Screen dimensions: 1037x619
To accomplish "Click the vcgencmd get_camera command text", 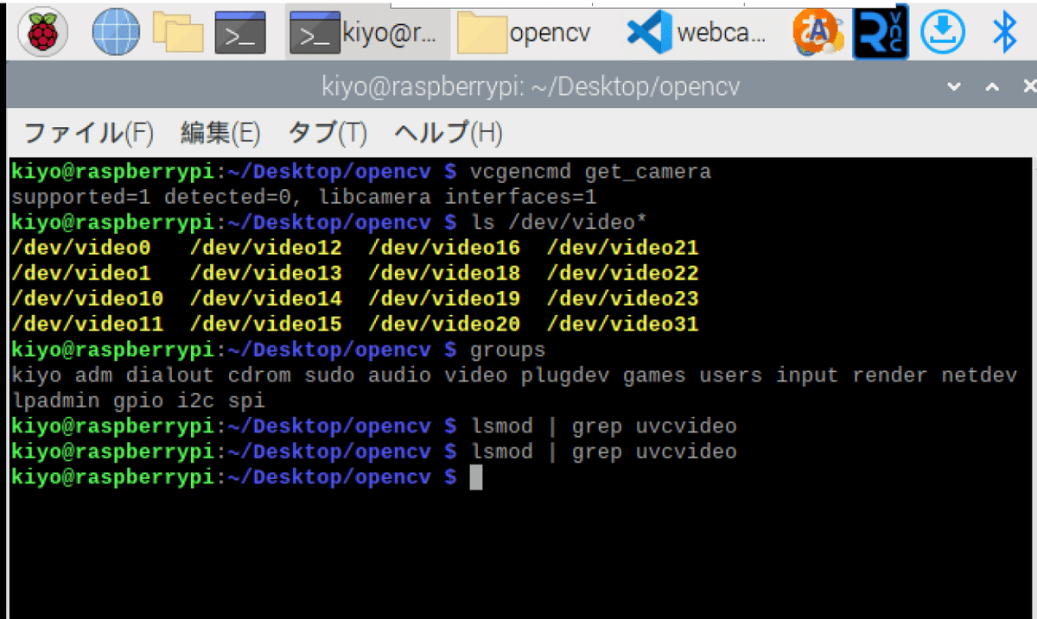I will (x=590, y=172).
